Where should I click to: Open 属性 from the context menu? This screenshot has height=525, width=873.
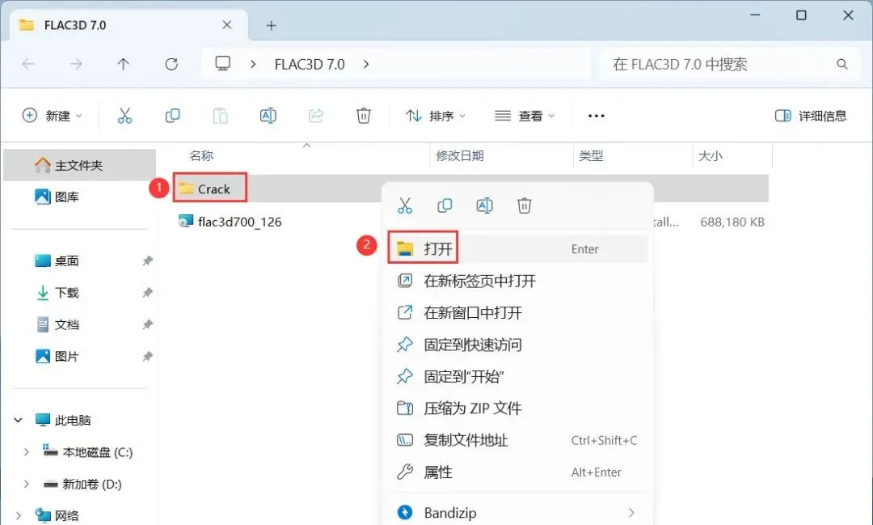click(x=518, y=472)
